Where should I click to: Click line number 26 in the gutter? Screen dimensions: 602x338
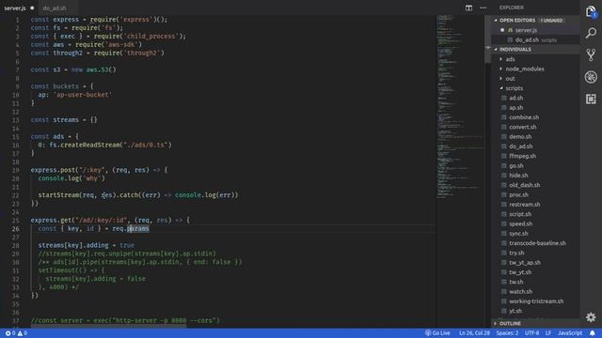point(15,229)
